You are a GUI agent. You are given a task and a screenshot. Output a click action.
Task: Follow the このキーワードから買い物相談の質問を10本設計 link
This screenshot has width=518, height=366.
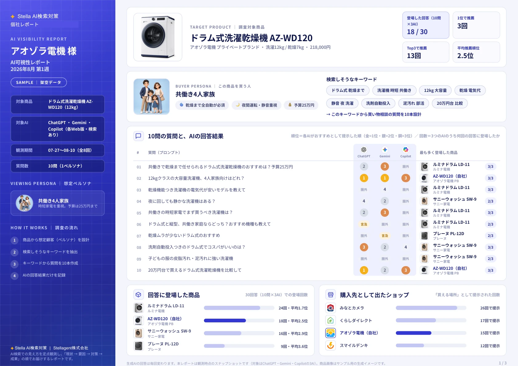(374, 114)
